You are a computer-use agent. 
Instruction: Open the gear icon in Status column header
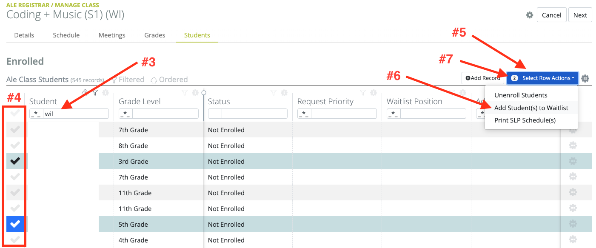[x=285, y=93]
